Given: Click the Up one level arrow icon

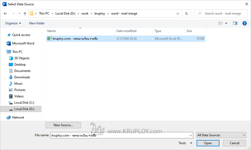Looking at the screenshot, I should (25, 13).
